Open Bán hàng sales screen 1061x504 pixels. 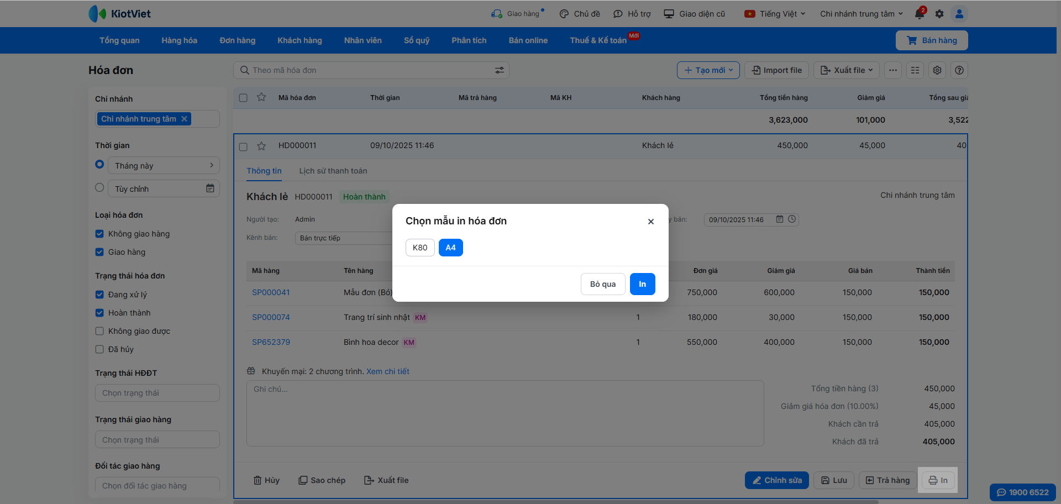coord(932,40)
